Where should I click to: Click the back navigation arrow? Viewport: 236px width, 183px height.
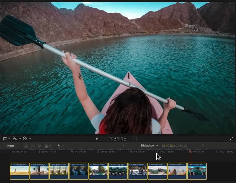click(x=124, y=146)
